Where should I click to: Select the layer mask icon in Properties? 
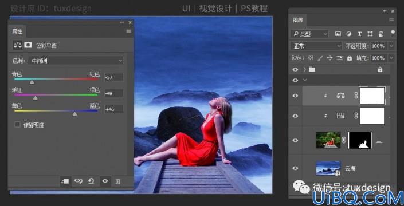28,45
